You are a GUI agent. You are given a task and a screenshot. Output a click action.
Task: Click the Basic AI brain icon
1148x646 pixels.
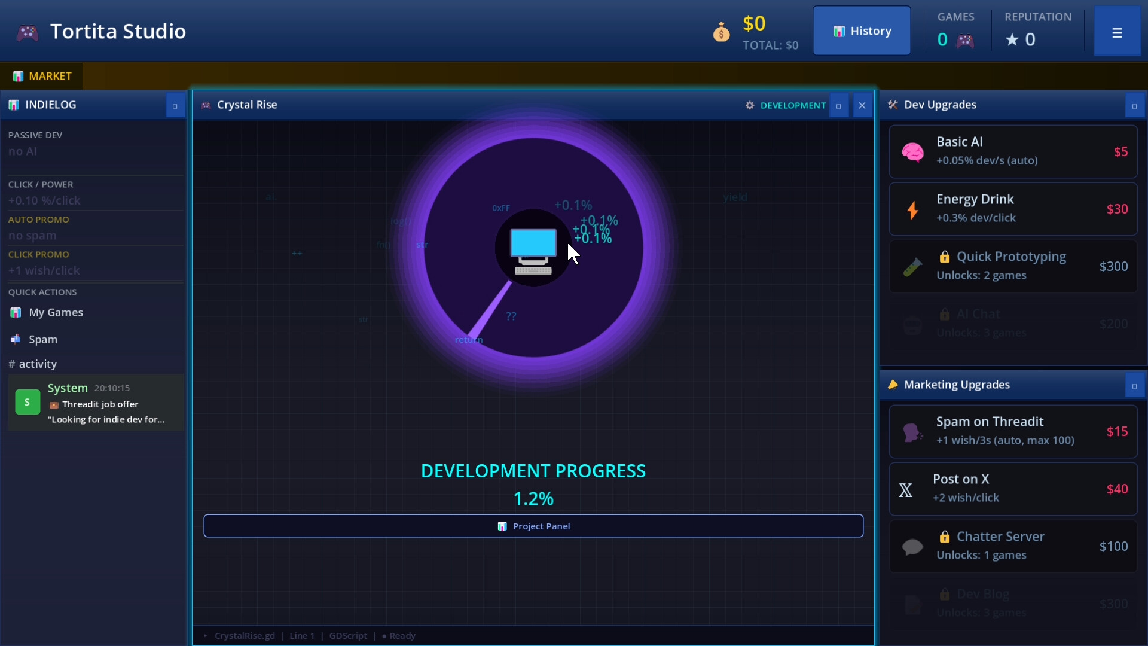pyautogui.click(x=912, y=152)
